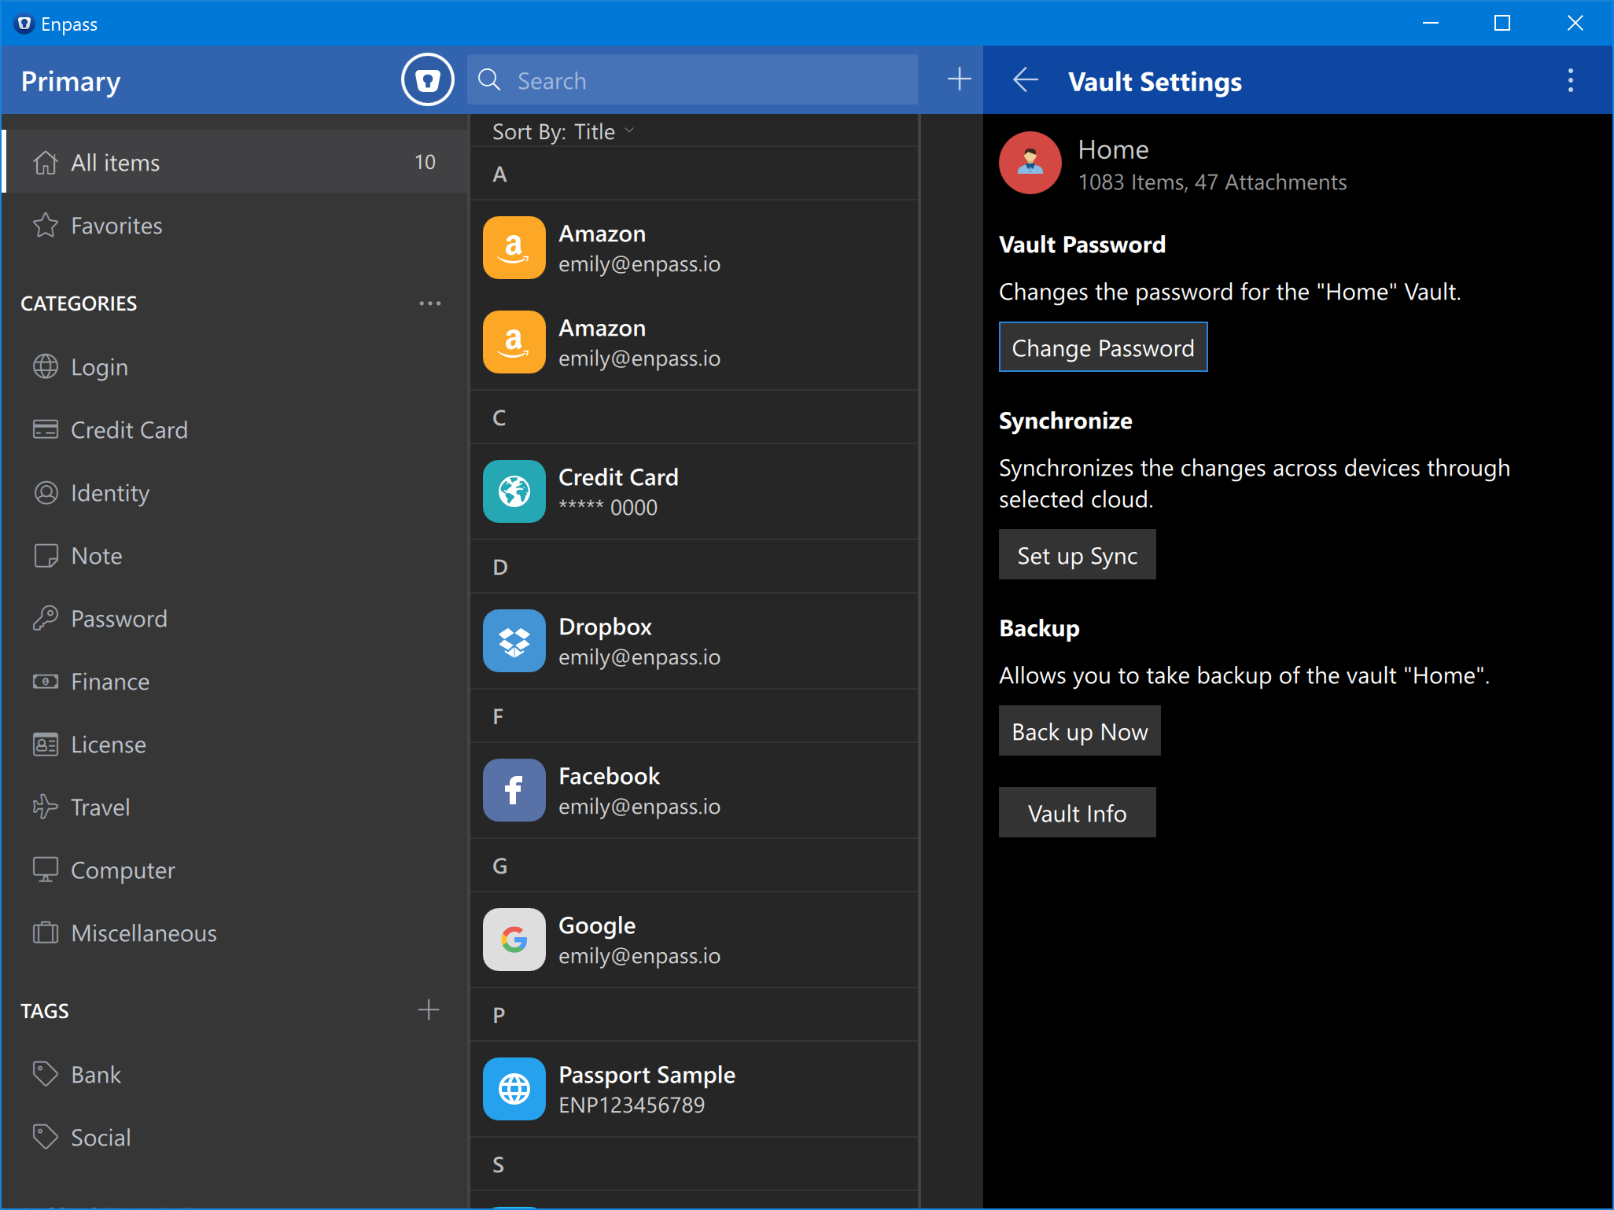
Task: Select All items in the sidebar
Action: coord(234,162)
